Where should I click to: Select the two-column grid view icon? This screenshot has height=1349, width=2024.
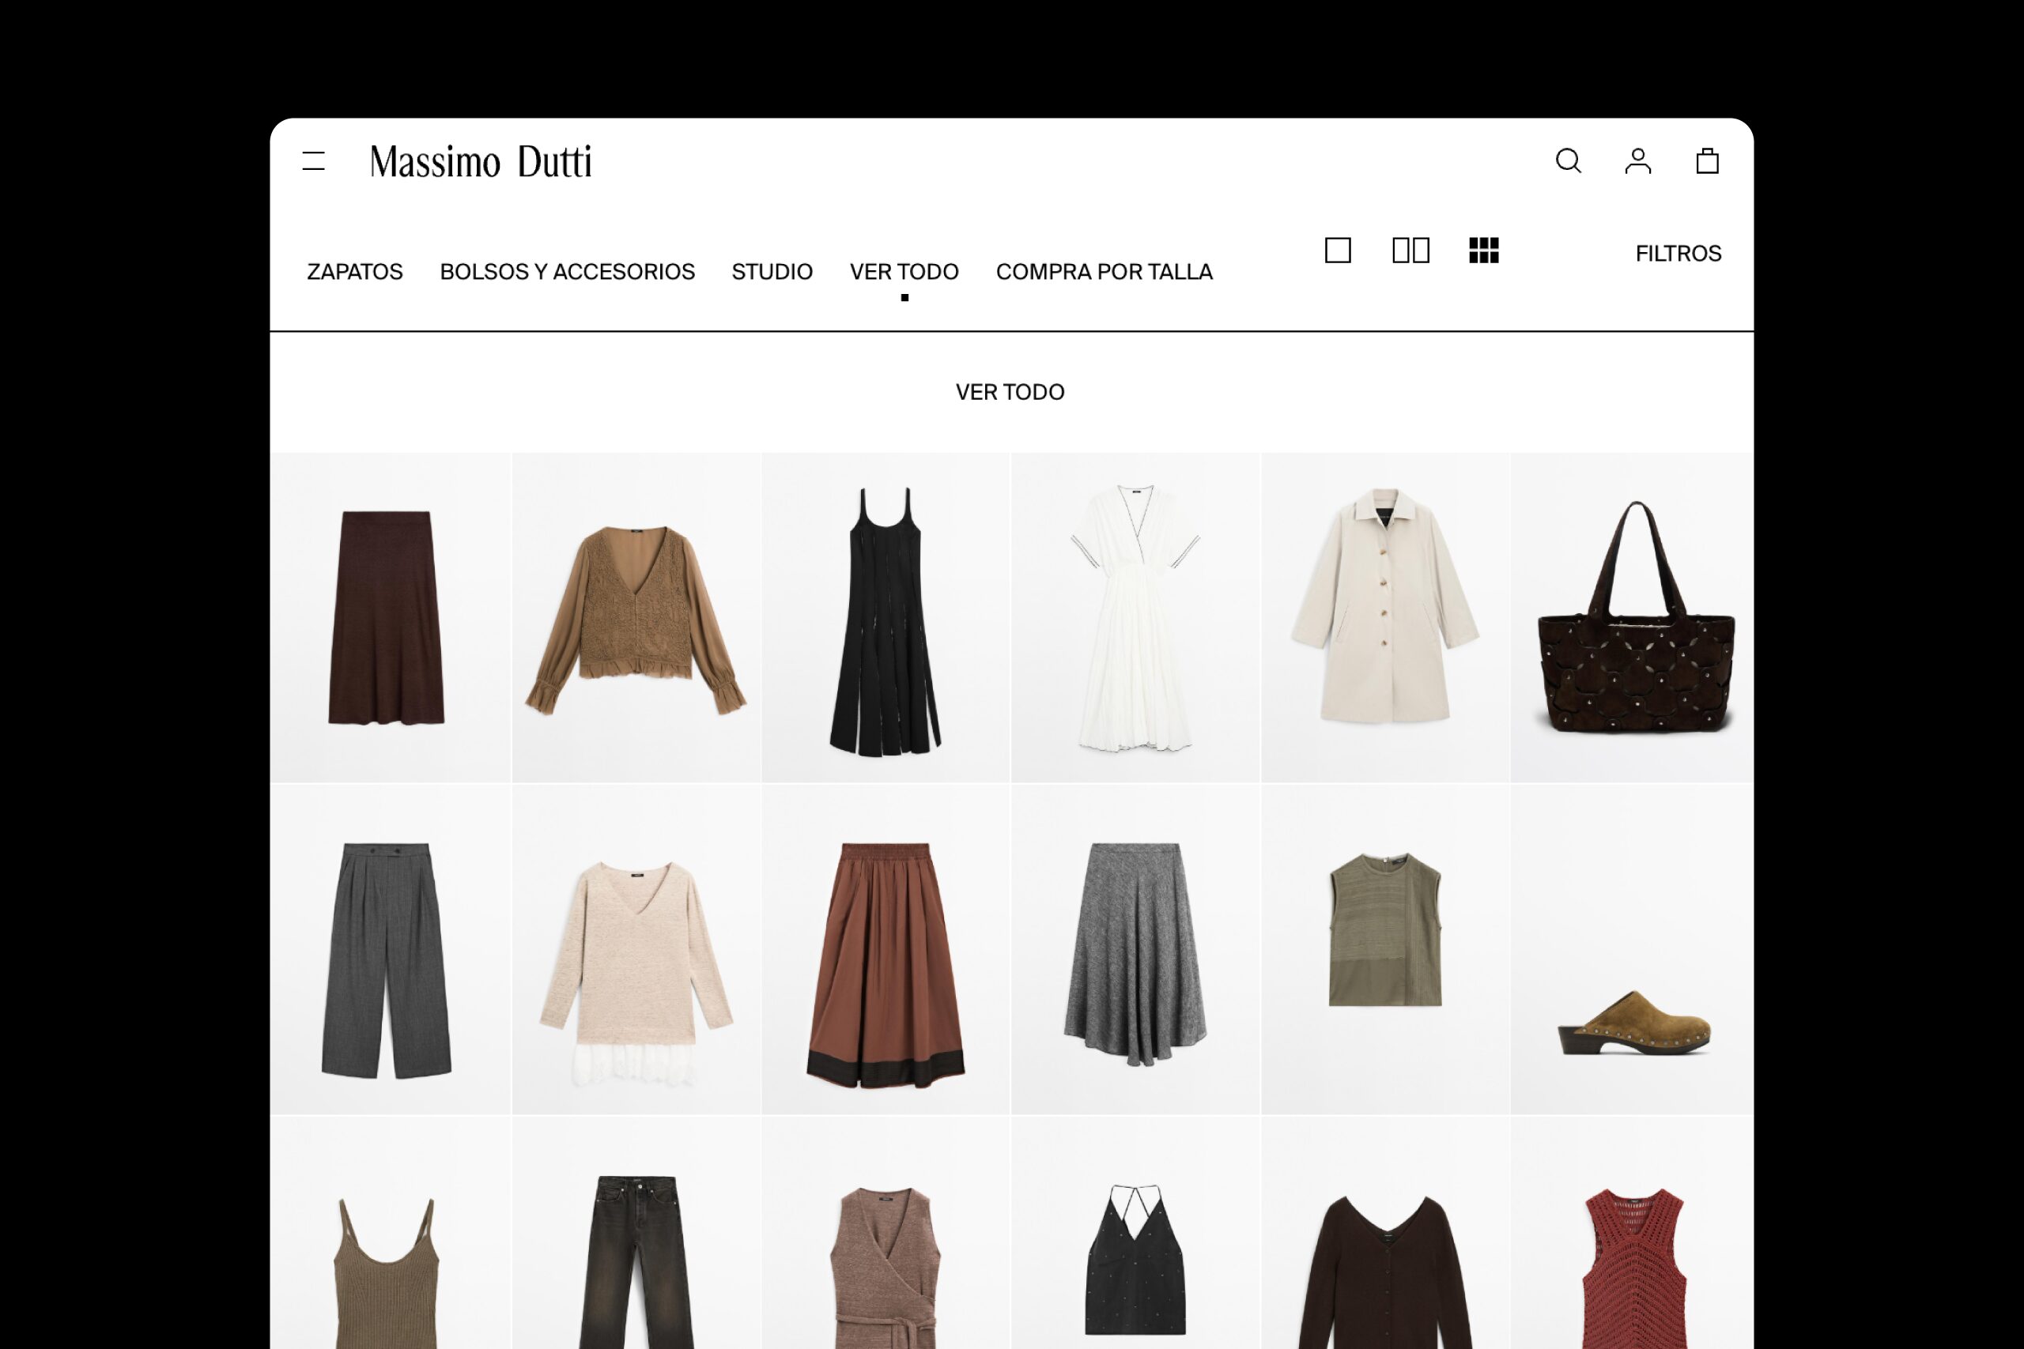click(x=1412, y=251)
